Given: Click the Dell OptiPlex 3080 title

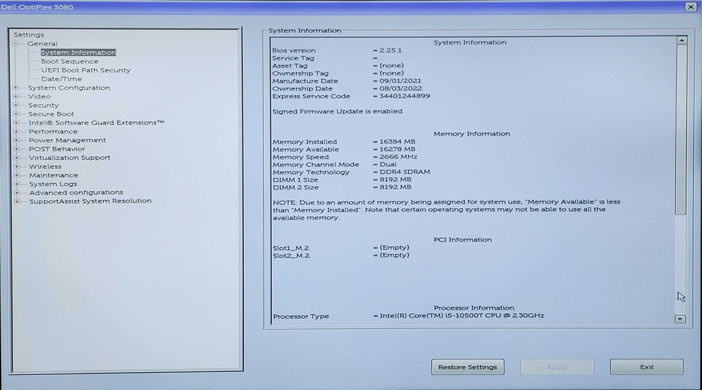Looking at the screenshot, I should coord(37,7).
